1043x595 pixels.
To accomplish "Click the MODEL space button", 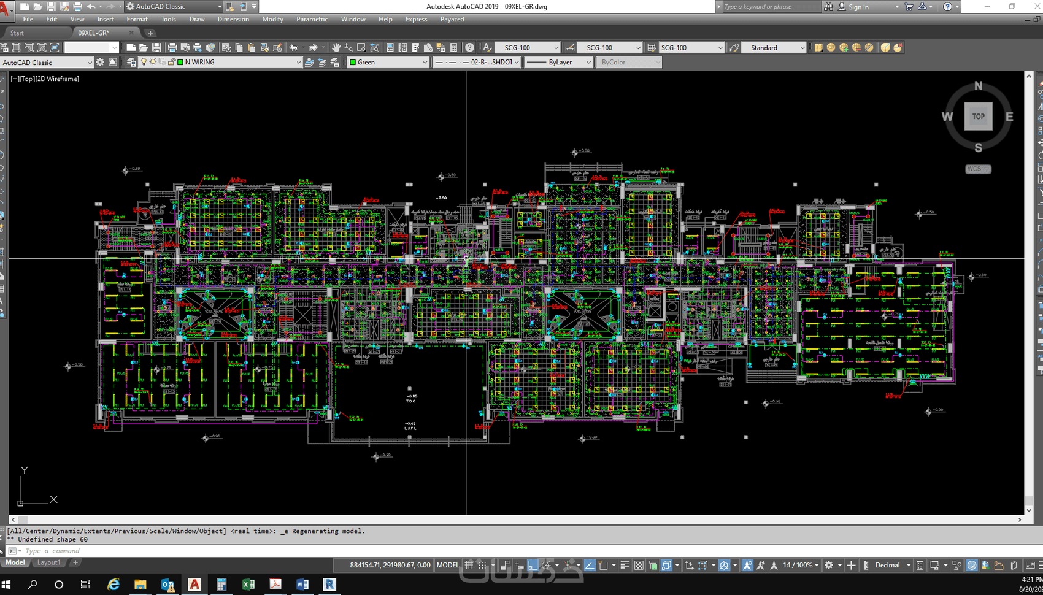I will [x=448, y=565].
